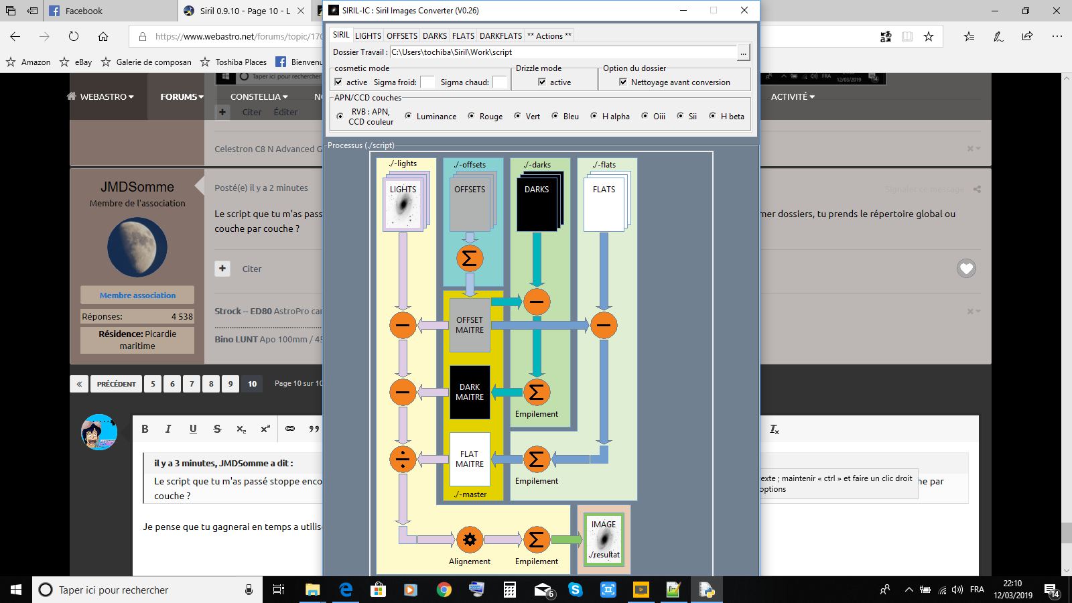
Task: Click the minus icon below FLATS arrow
Action: [604, 325]
